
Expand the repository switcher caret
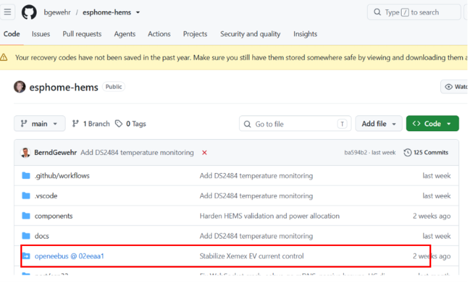tap(138, 12)
